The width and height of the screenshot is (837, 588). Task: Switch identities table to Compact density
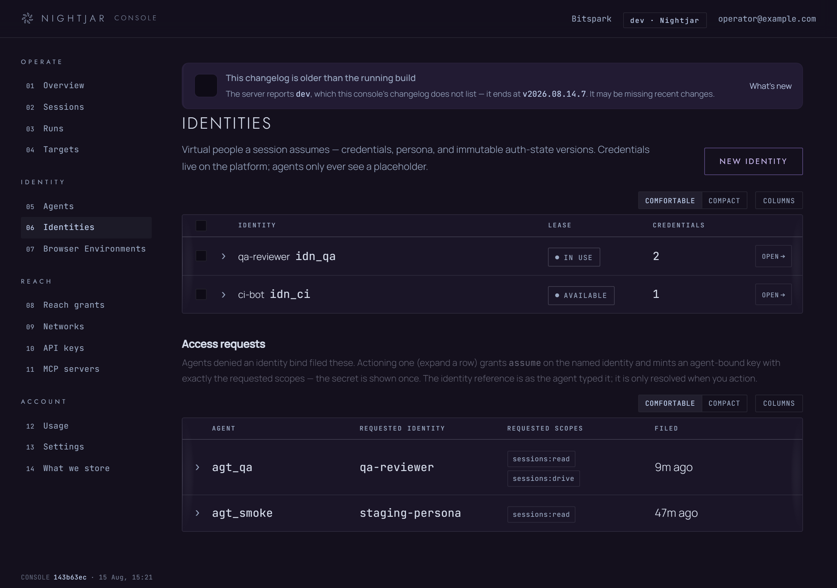[x=724, y=201]
